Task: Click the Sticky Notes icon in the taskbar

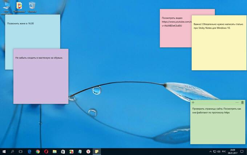Action: coord(97,151)
